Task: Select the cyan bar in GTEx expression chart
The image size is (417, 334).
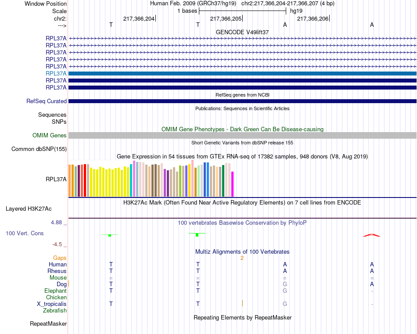Action: (131, 180)
